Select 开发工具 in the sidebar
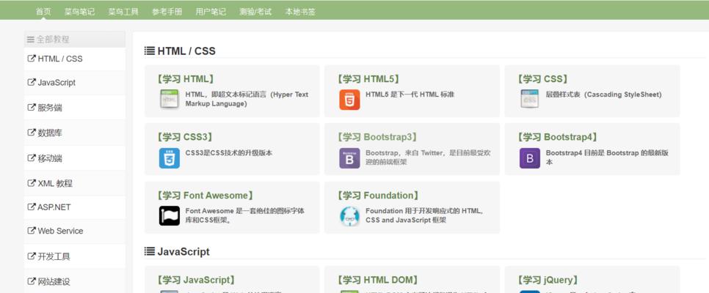 (75, 256)
